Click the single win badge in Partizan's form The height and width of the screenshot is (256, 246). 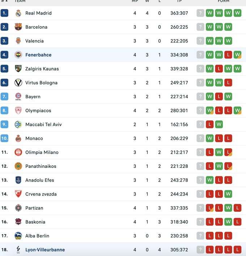tap(228, 208)
